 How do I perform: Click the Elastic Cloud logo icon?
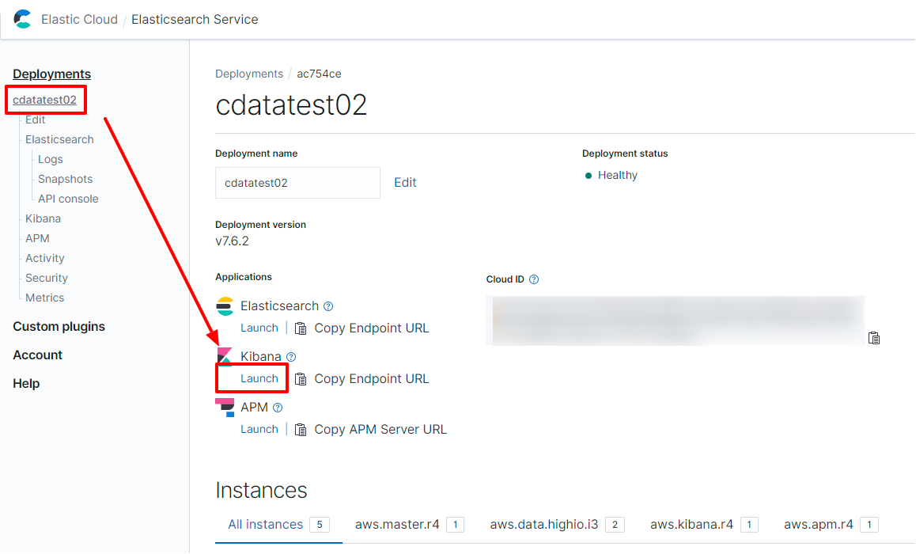[x=22, y=19]
